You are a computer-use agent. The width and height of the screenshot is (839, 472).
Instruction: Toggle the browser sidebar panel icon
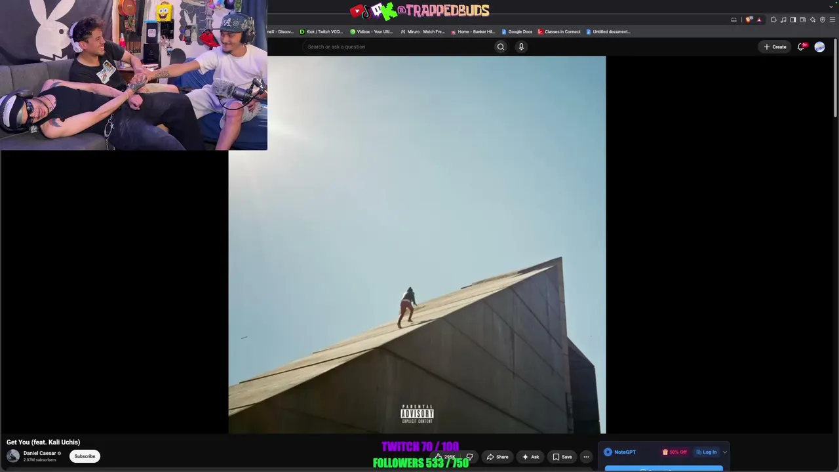[x=793, y=20]
